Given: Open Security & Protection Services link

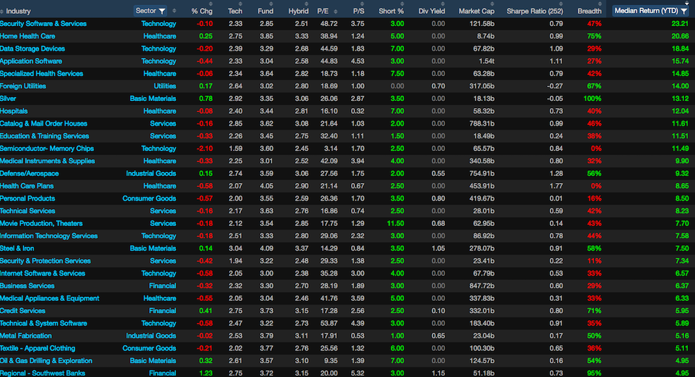Looking at the screenshot, I should pos(45,261).
